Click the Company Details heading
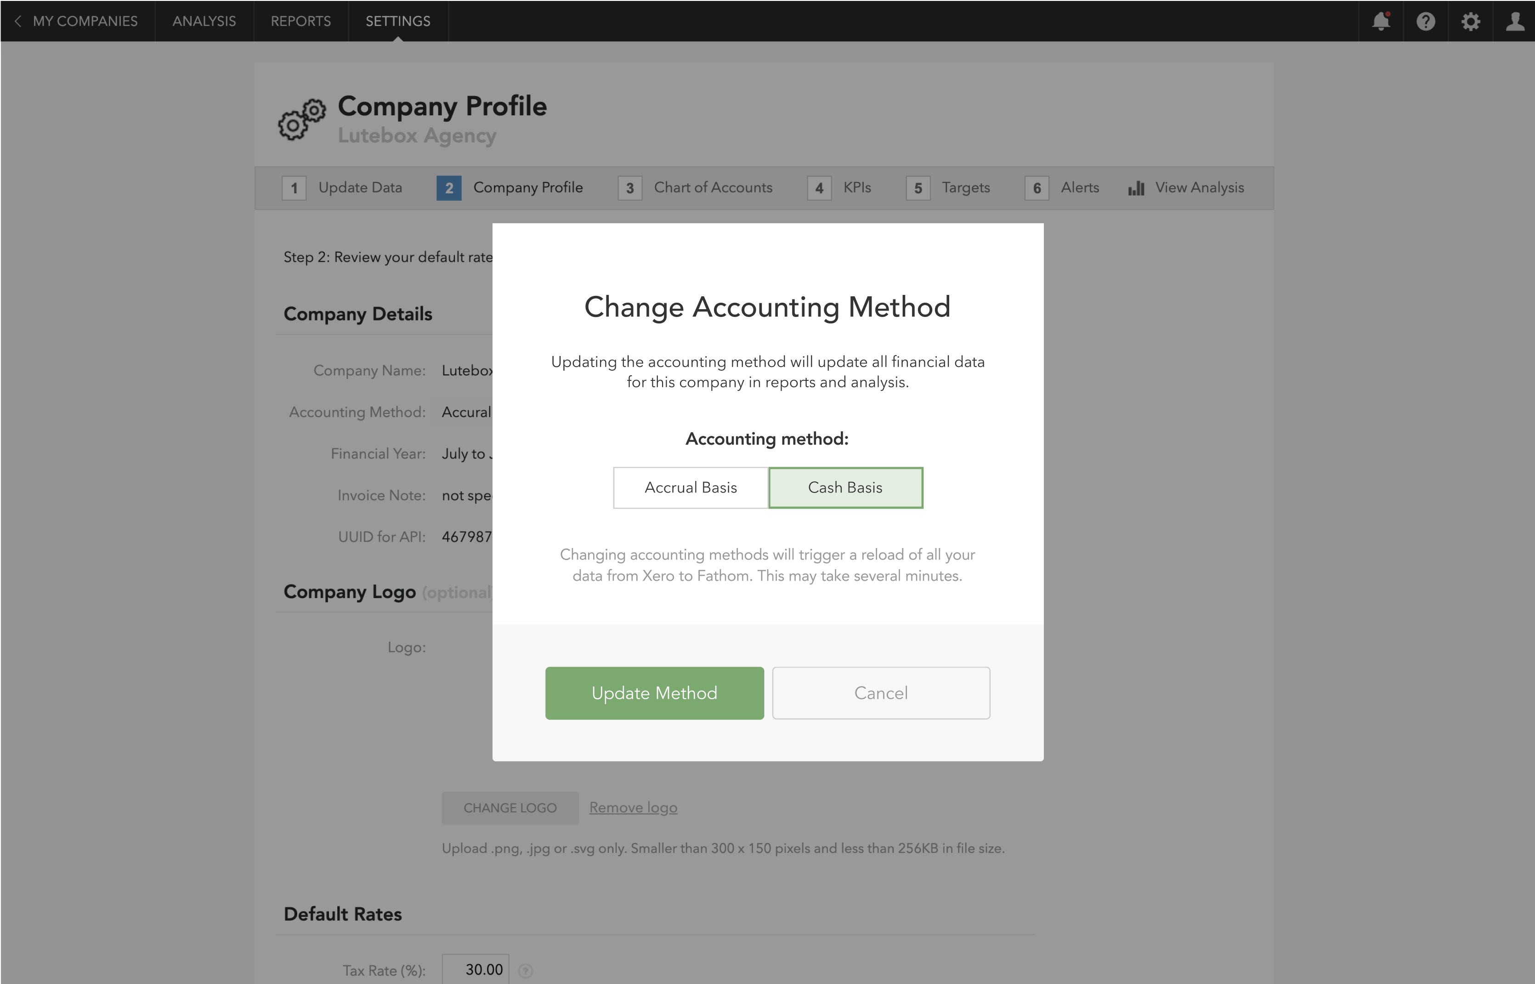Viewport: 1535px width, 984px height. (x=358, y=314)
